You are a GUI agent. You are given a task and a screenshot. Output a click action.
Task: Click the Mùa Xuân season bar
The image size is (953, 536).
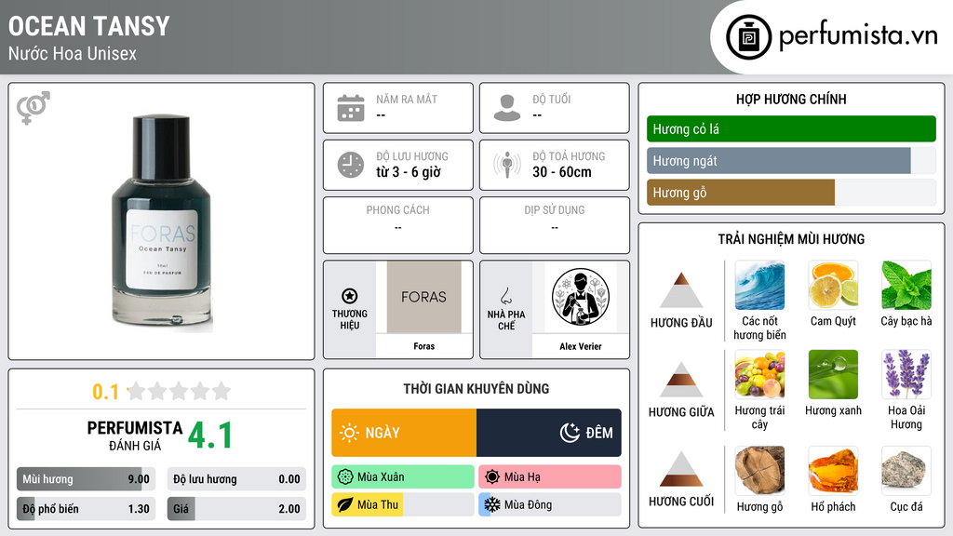point(403,477)
